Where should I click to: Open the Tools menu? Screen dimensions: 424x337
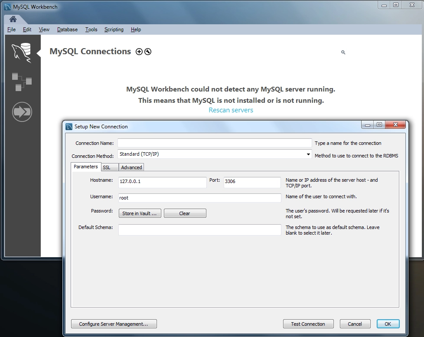pos(91,29)
